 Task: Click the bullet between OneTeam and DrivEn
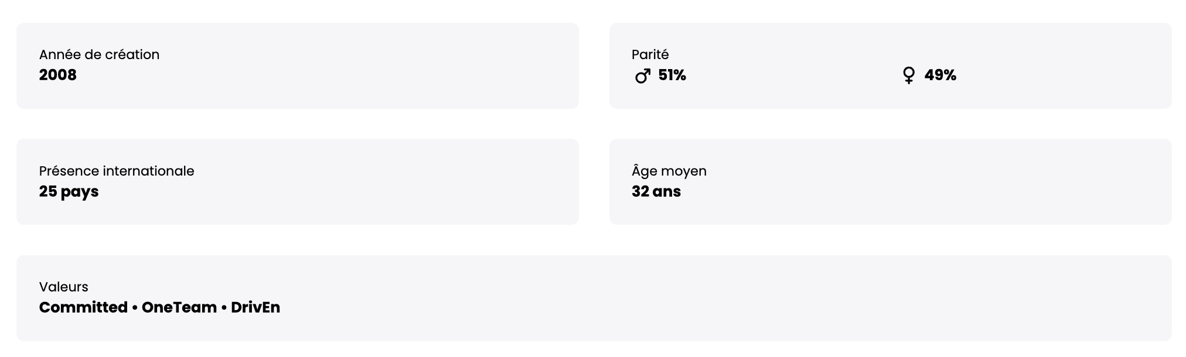point(224,308)
